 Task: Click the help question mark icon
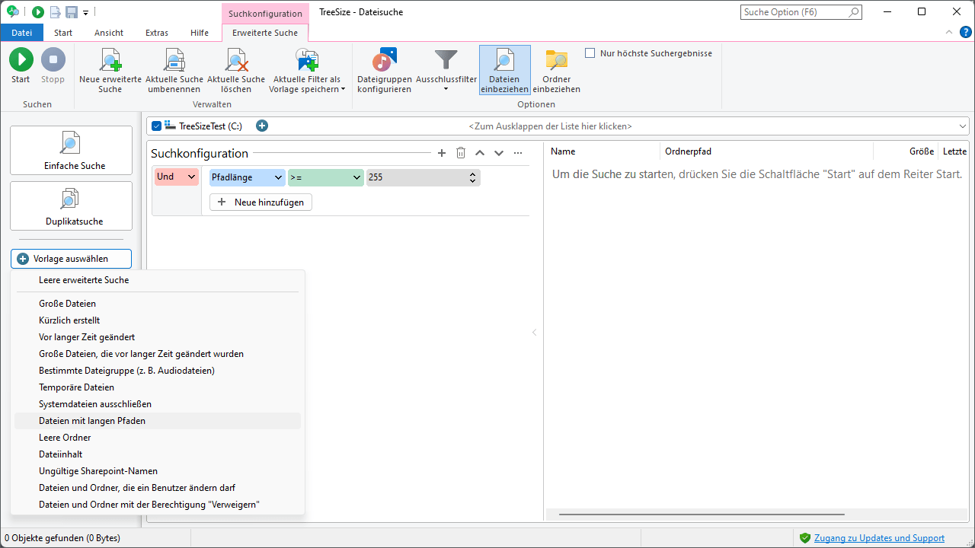tap(966, 32)
